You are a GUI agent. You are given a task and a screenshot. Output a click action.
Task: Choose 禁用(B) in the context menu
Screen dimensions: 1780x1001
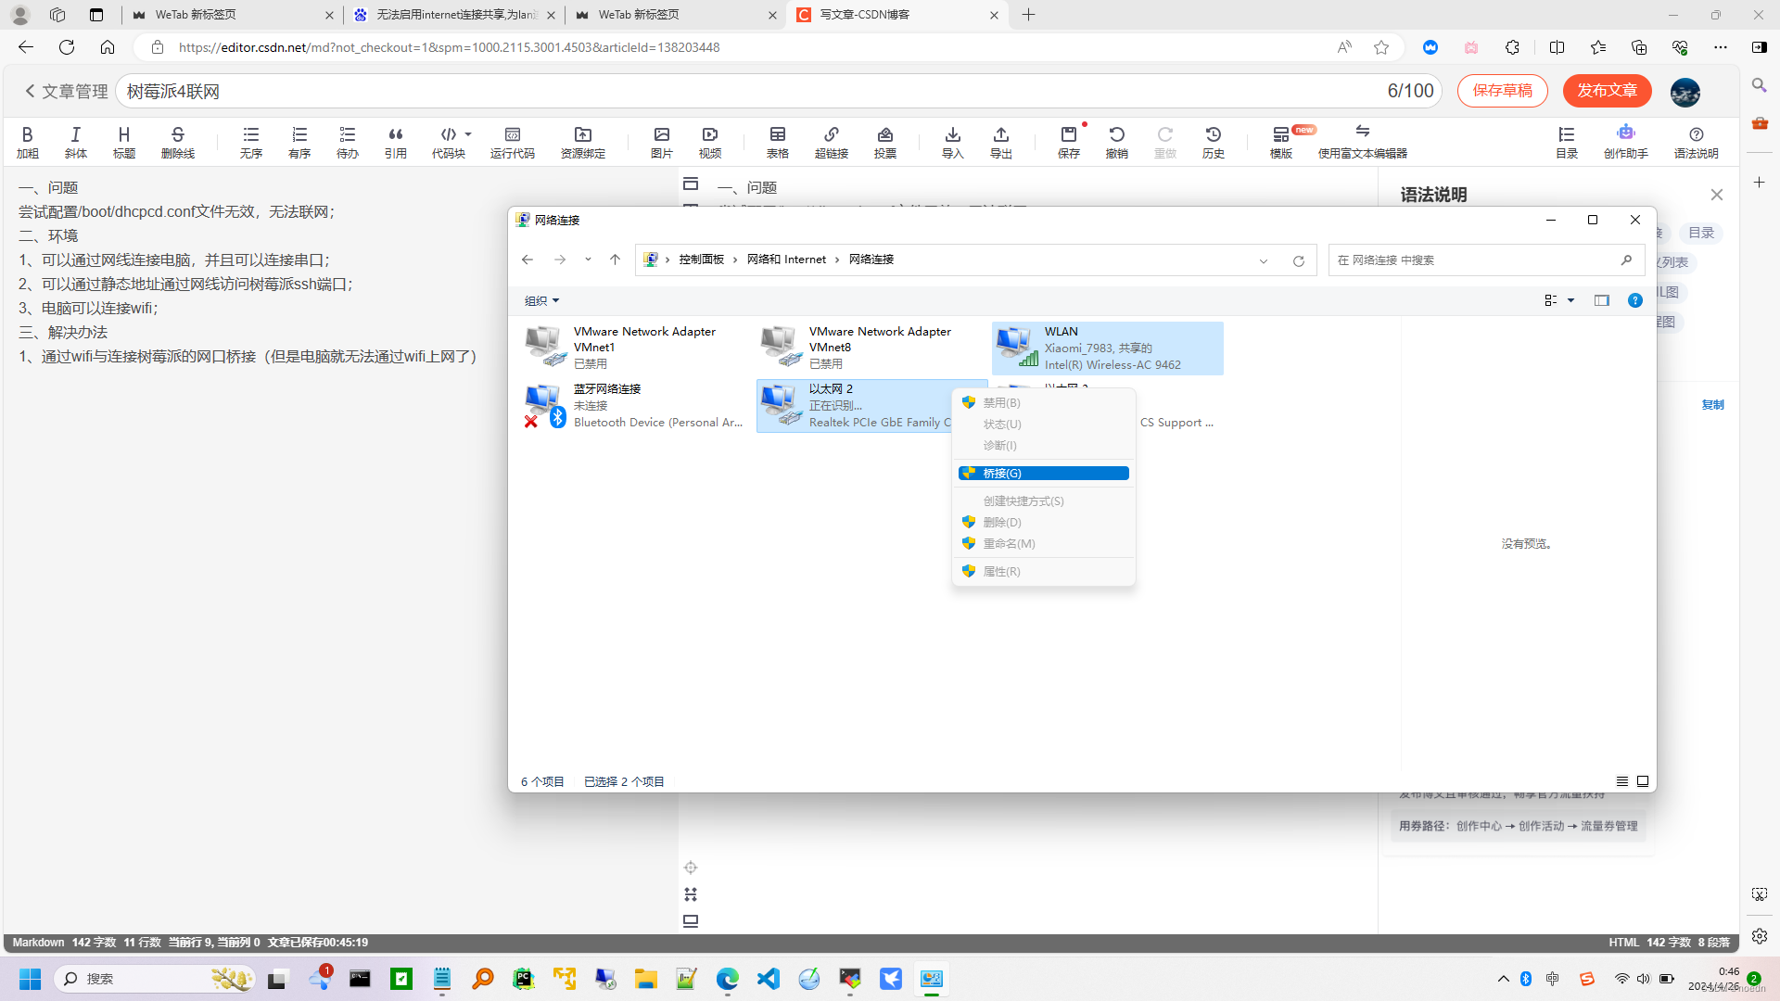point(1044,403)
